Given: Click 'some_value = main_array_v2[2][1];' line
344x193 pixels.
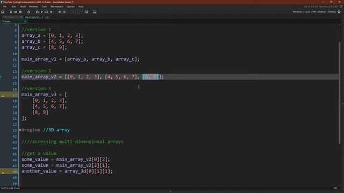Looking at the screenshot, I should coord(66,166).
